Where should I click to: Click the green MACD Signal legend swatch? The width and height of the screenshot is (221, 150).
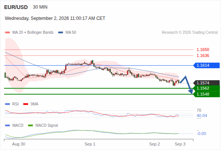click(30, 126)
